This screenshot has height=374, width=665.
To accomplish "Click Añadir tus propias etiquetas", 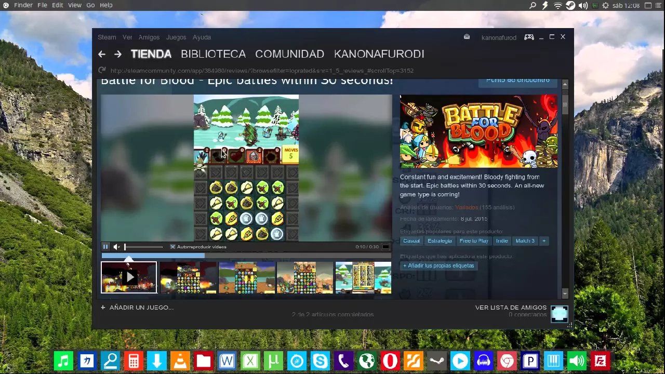I will (439, 265).
